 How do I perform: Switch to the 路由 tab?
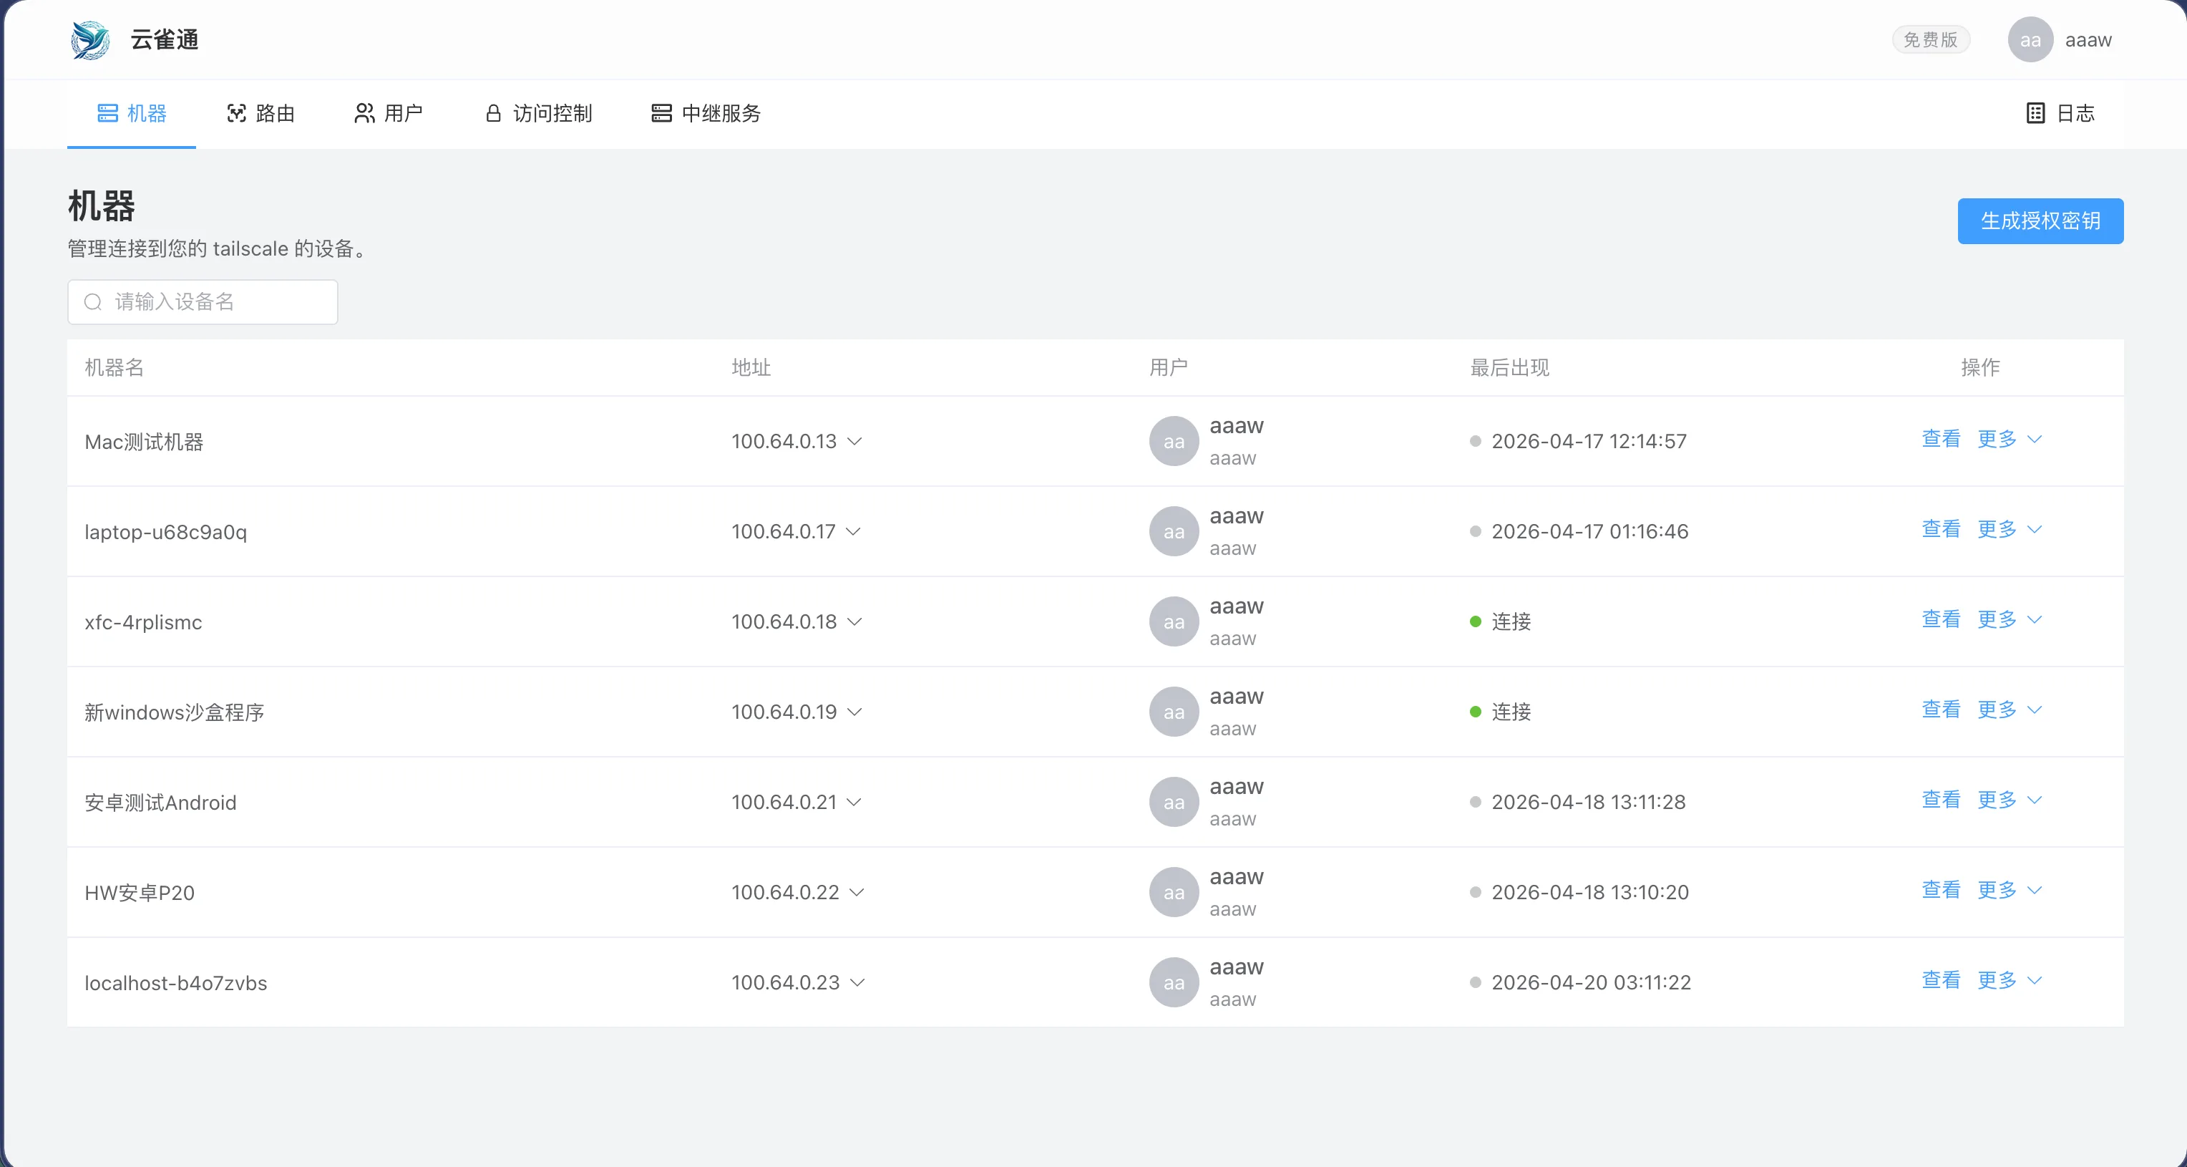click(260, 113)
